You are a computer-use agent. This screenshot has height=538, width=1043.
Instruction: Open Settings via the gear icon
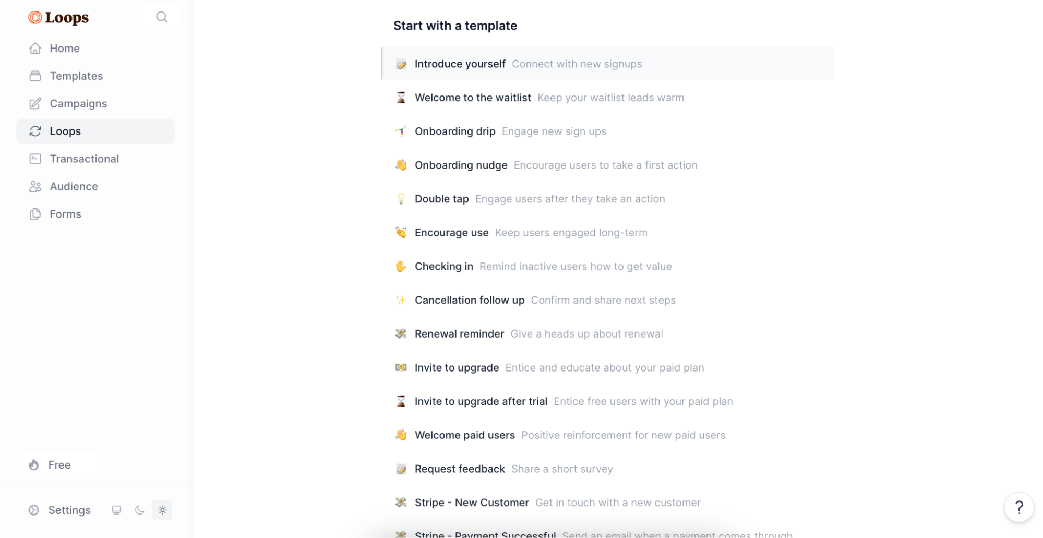[x=33, y=510]
